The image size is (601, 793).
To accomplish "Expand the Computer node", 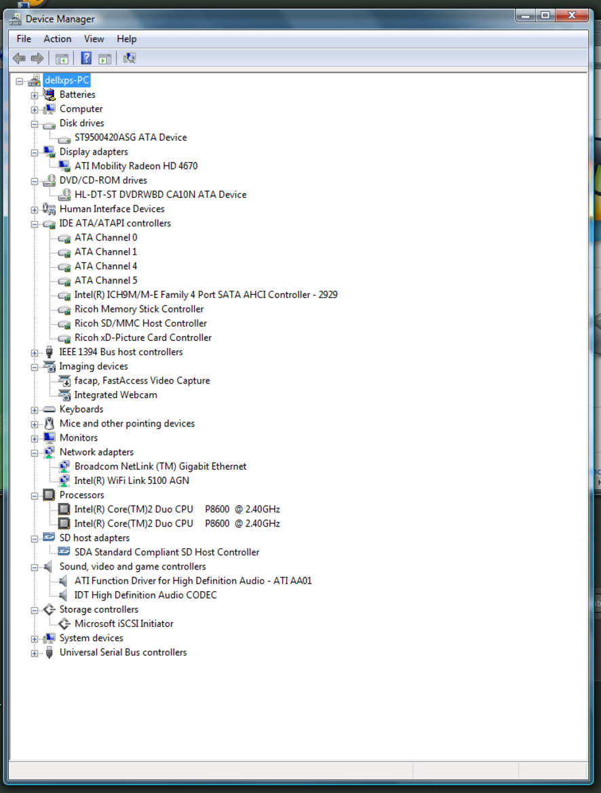I will click(35, 109).
